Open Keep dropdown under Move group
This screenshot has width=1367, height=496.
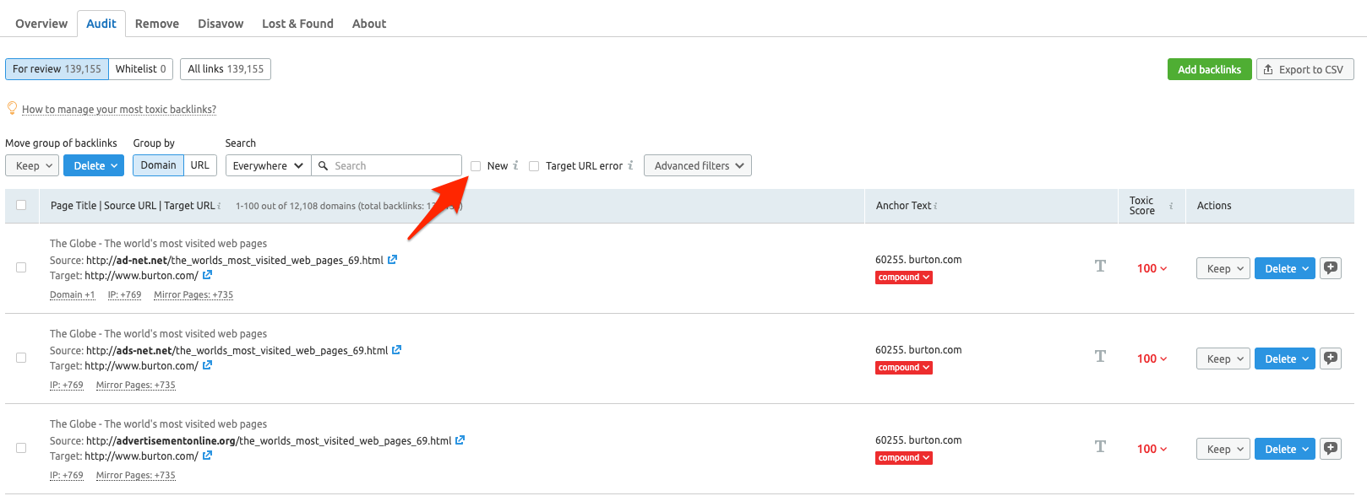pos(32,165)
